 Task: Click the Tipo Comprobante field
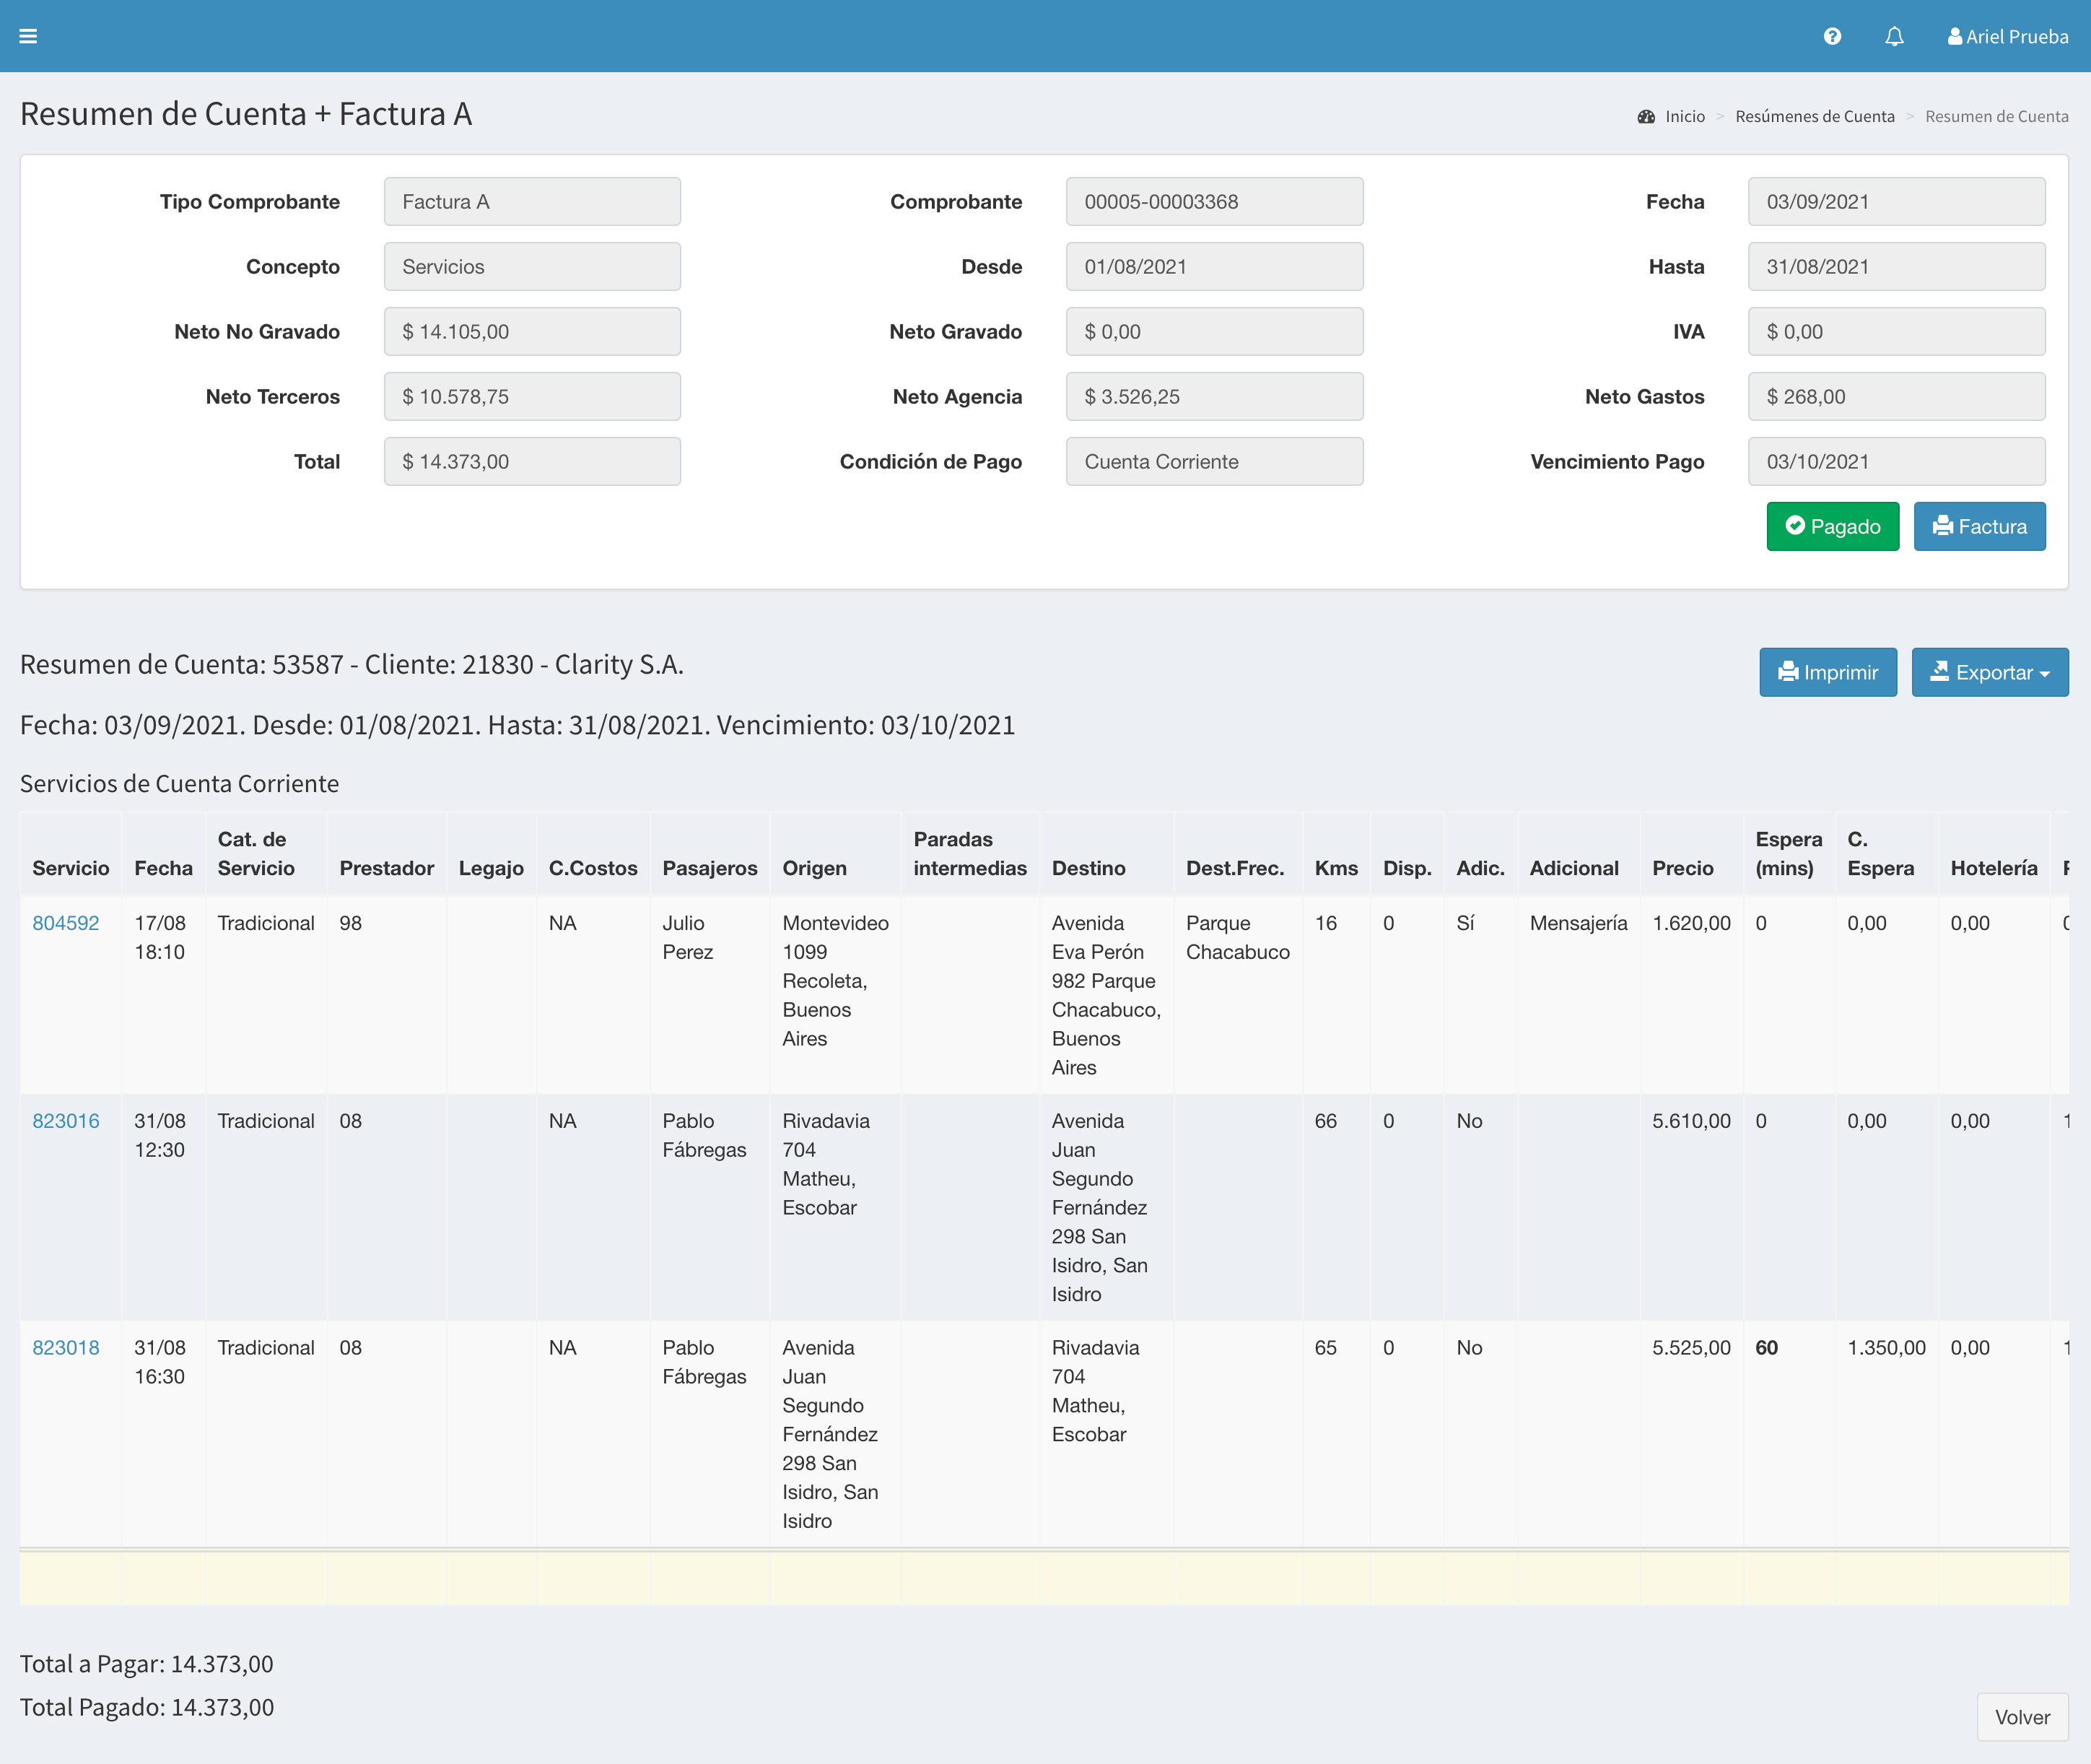[532, 202]
